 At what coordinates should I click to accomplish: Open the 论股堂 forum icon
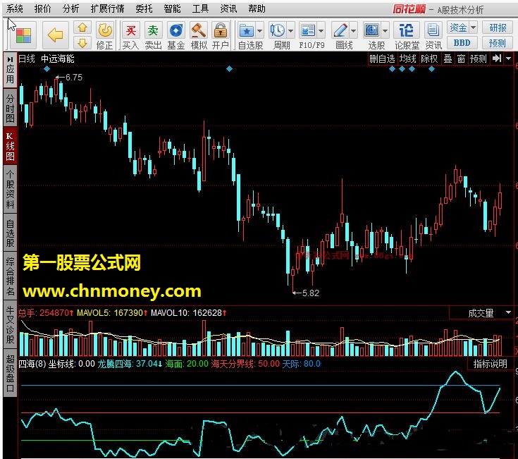tap(407, 36)
